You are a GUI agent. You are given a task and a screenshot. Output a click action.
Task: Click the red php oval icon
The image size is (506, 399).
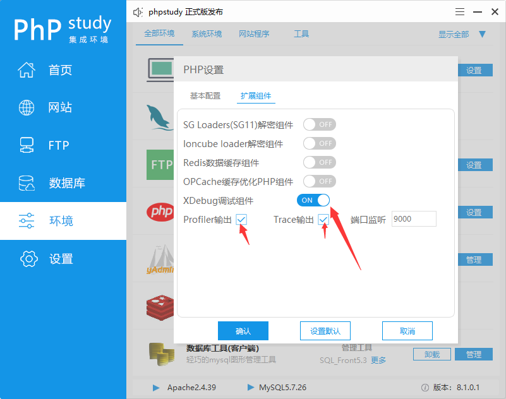(x=160, y=212)
